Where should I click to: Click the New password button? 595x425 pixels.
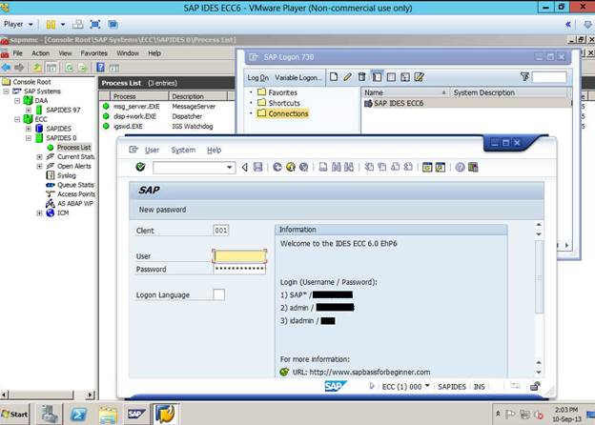coord(162,210)
